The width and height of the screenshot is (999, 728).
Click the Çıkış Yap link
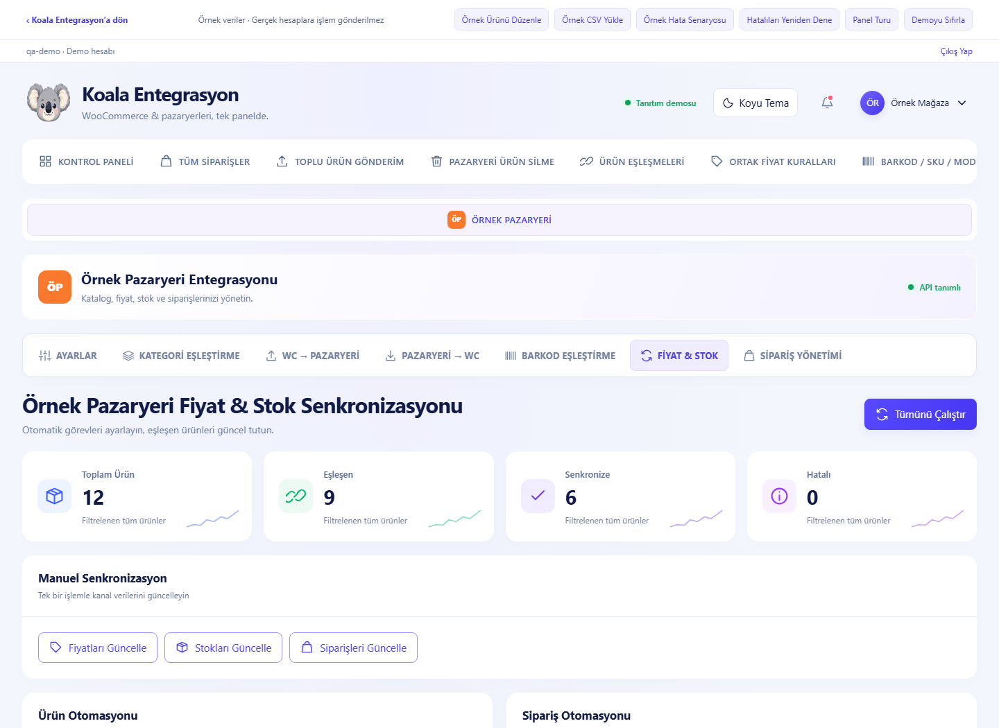pyautogui.click(x=956, y=51)
